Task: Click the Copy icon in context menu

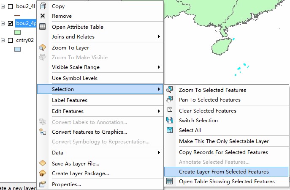Action: coord(43,6)
